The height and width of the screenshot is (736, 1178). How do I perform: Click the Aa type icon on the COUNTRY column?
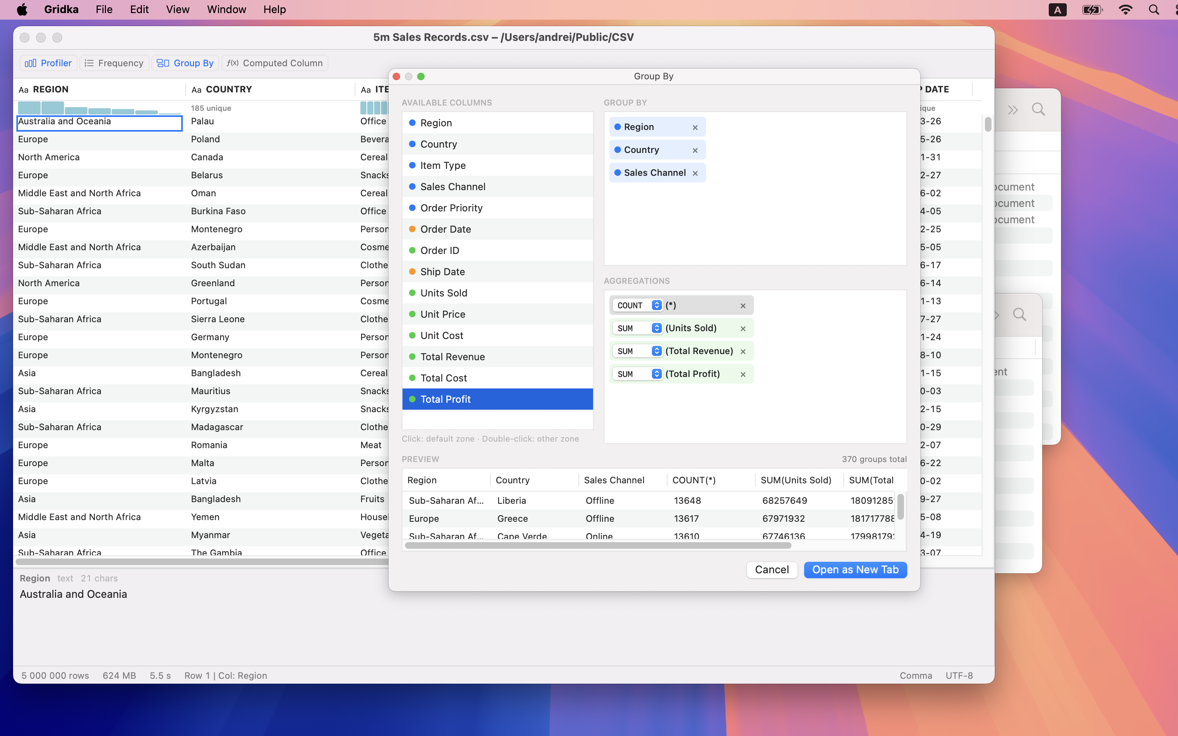pos(196,89)
